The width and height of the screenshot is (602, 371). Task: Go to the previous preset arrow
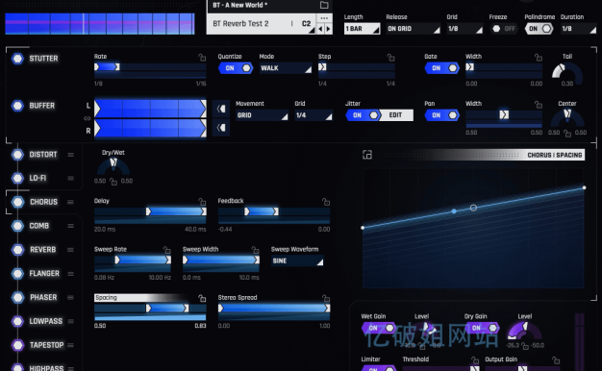320,29
